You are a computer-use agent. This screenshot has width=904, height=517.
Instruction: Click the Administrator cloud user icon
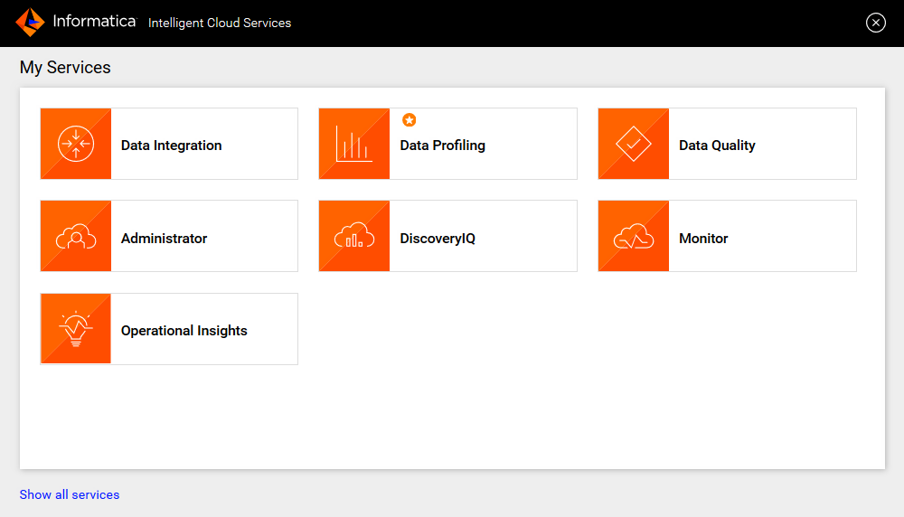[76, 238]
